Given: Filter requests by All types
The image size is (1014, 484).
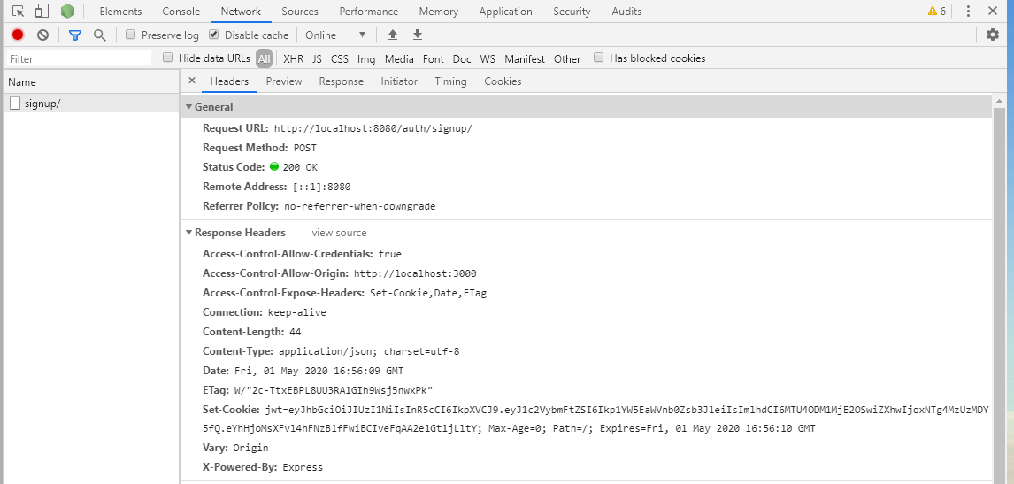Looking at the screenshot, I should click(264, 59).
